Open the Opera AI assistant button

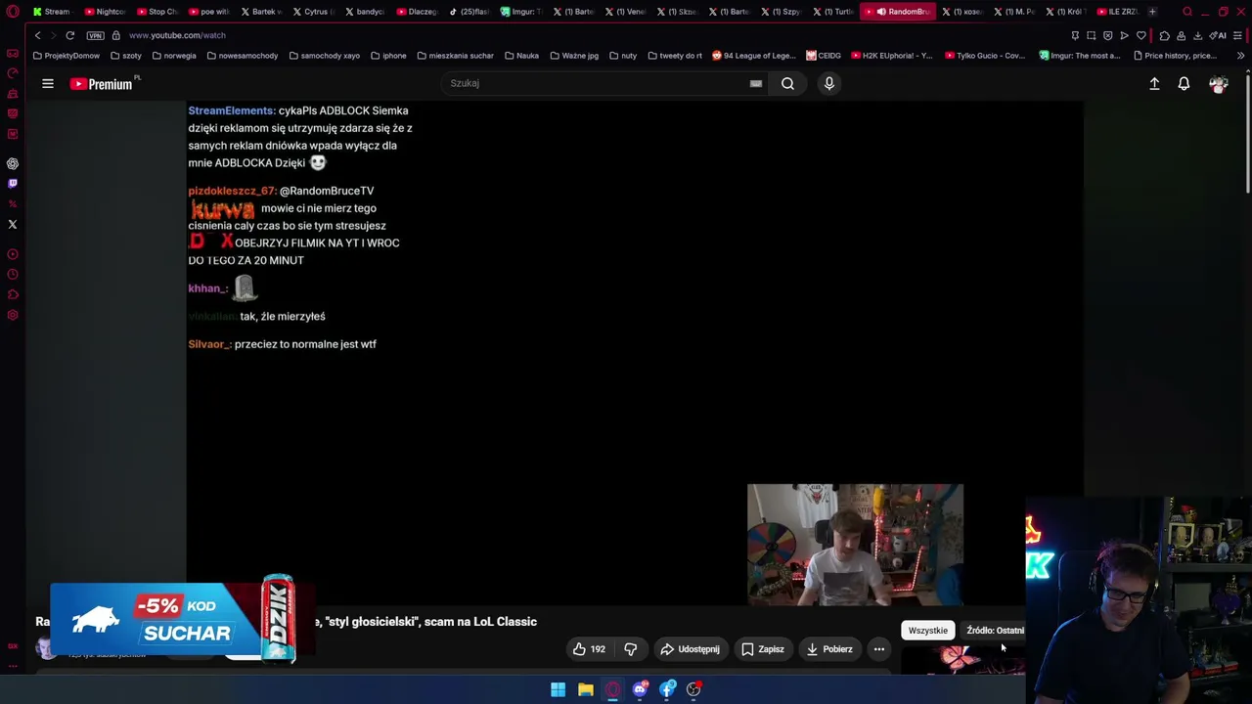1220,36
